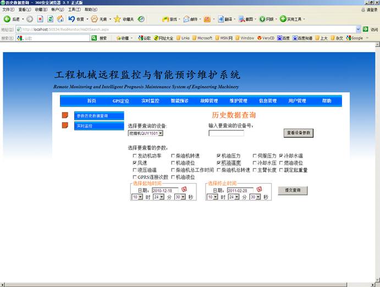This screenshot has width=380, height=287.
Task: Click the device number input field
Action: coord(226,133)
